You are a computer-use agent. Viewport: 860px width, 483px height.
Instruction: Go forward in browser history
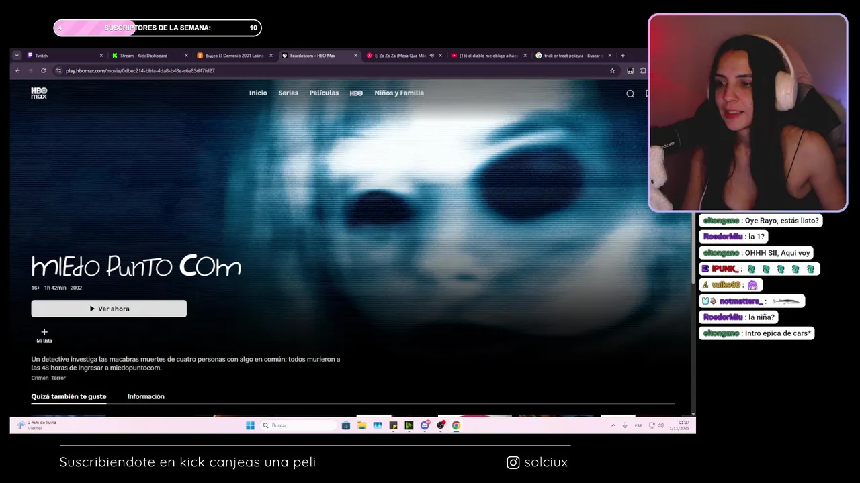[x=30, y=70]
